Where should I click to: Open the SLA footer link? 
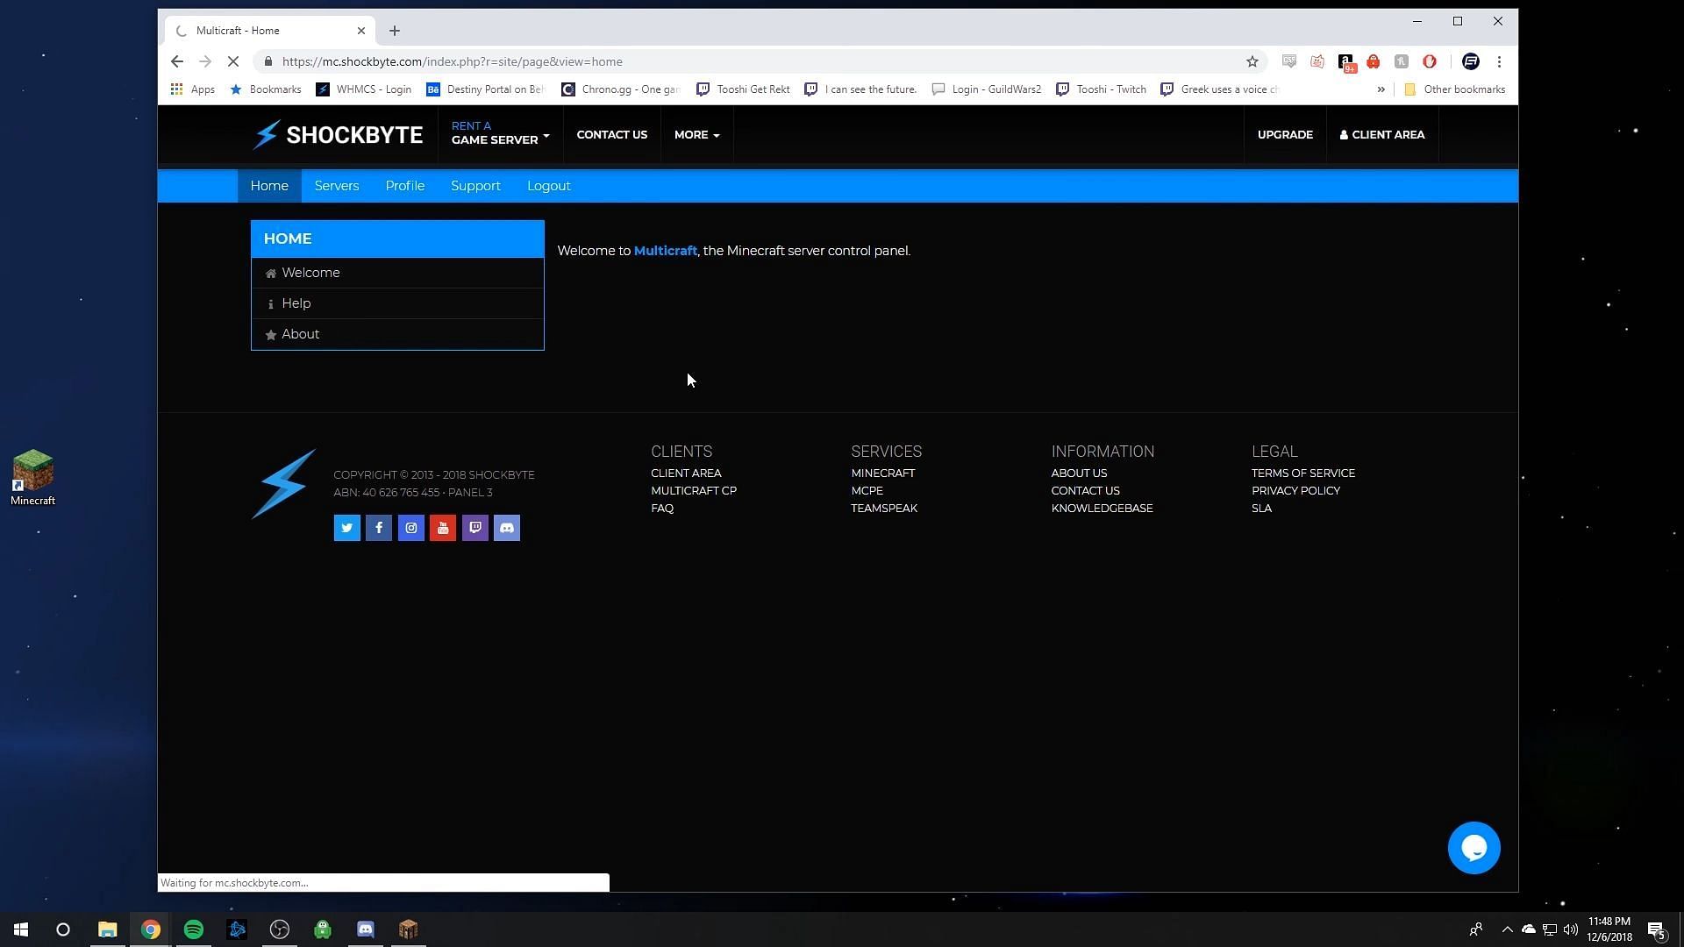[x=1261, y=509]
